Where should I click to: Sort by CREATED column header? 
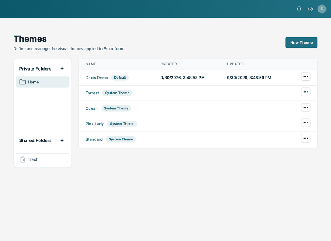pos(169,64)
